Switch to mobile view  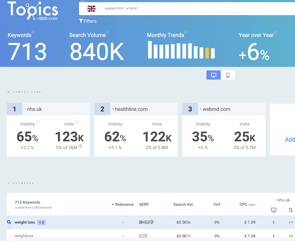[228, 75]
